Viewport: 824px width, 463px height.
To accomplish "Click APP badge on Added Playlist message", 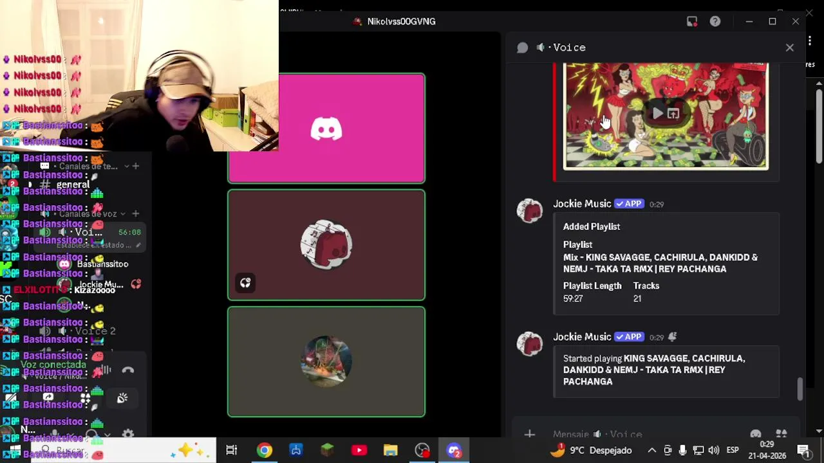I will tap(629, 204).
